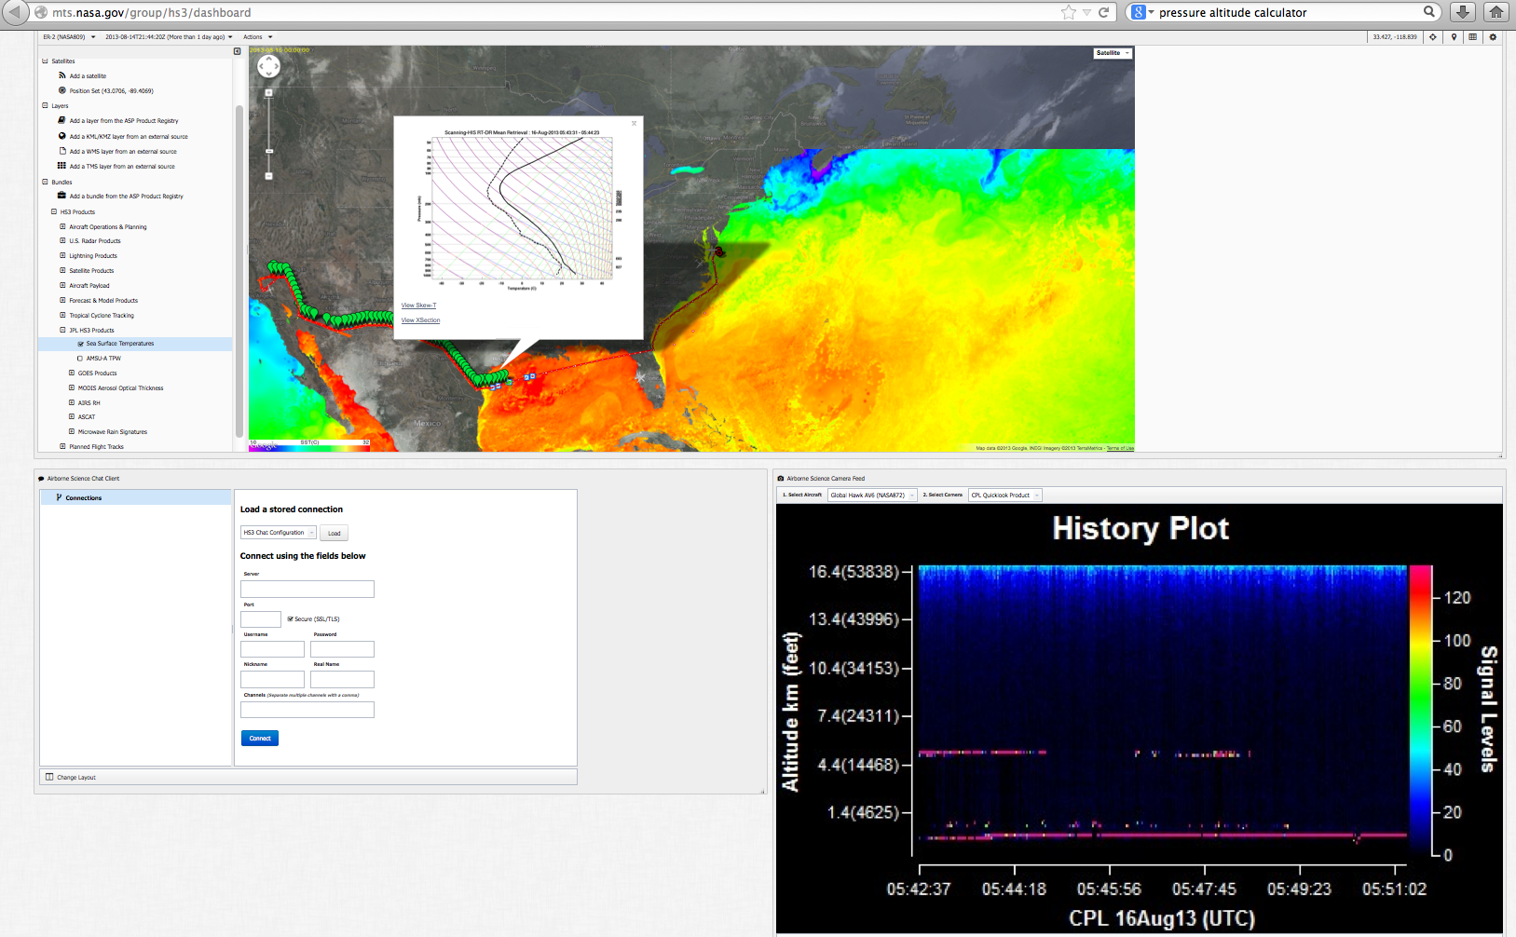Screen dimensions: 1516x937
Task: Enable the AMSU-A TPW layer checkbox
Action: (81, 359)
